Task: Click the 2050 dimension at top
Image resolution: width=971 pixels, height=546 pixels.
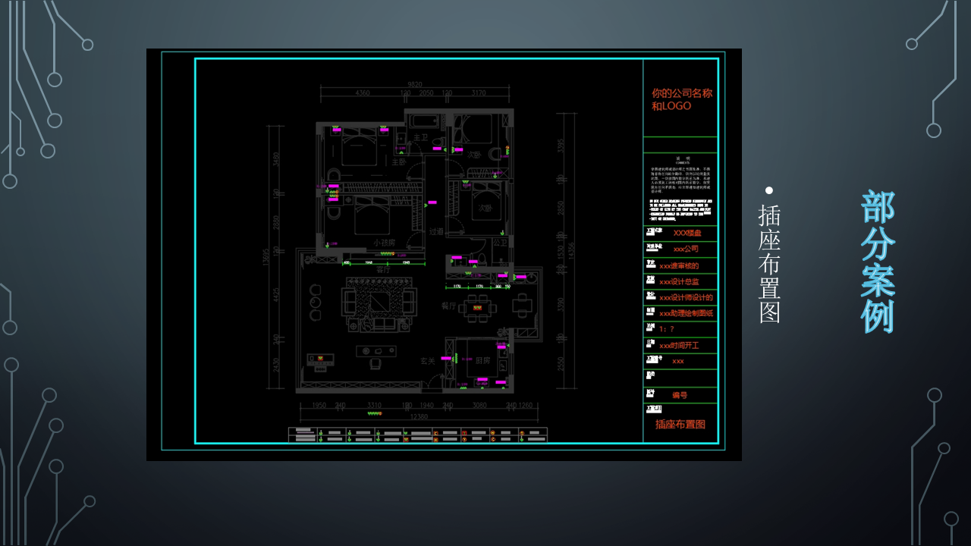Action: 426,93
